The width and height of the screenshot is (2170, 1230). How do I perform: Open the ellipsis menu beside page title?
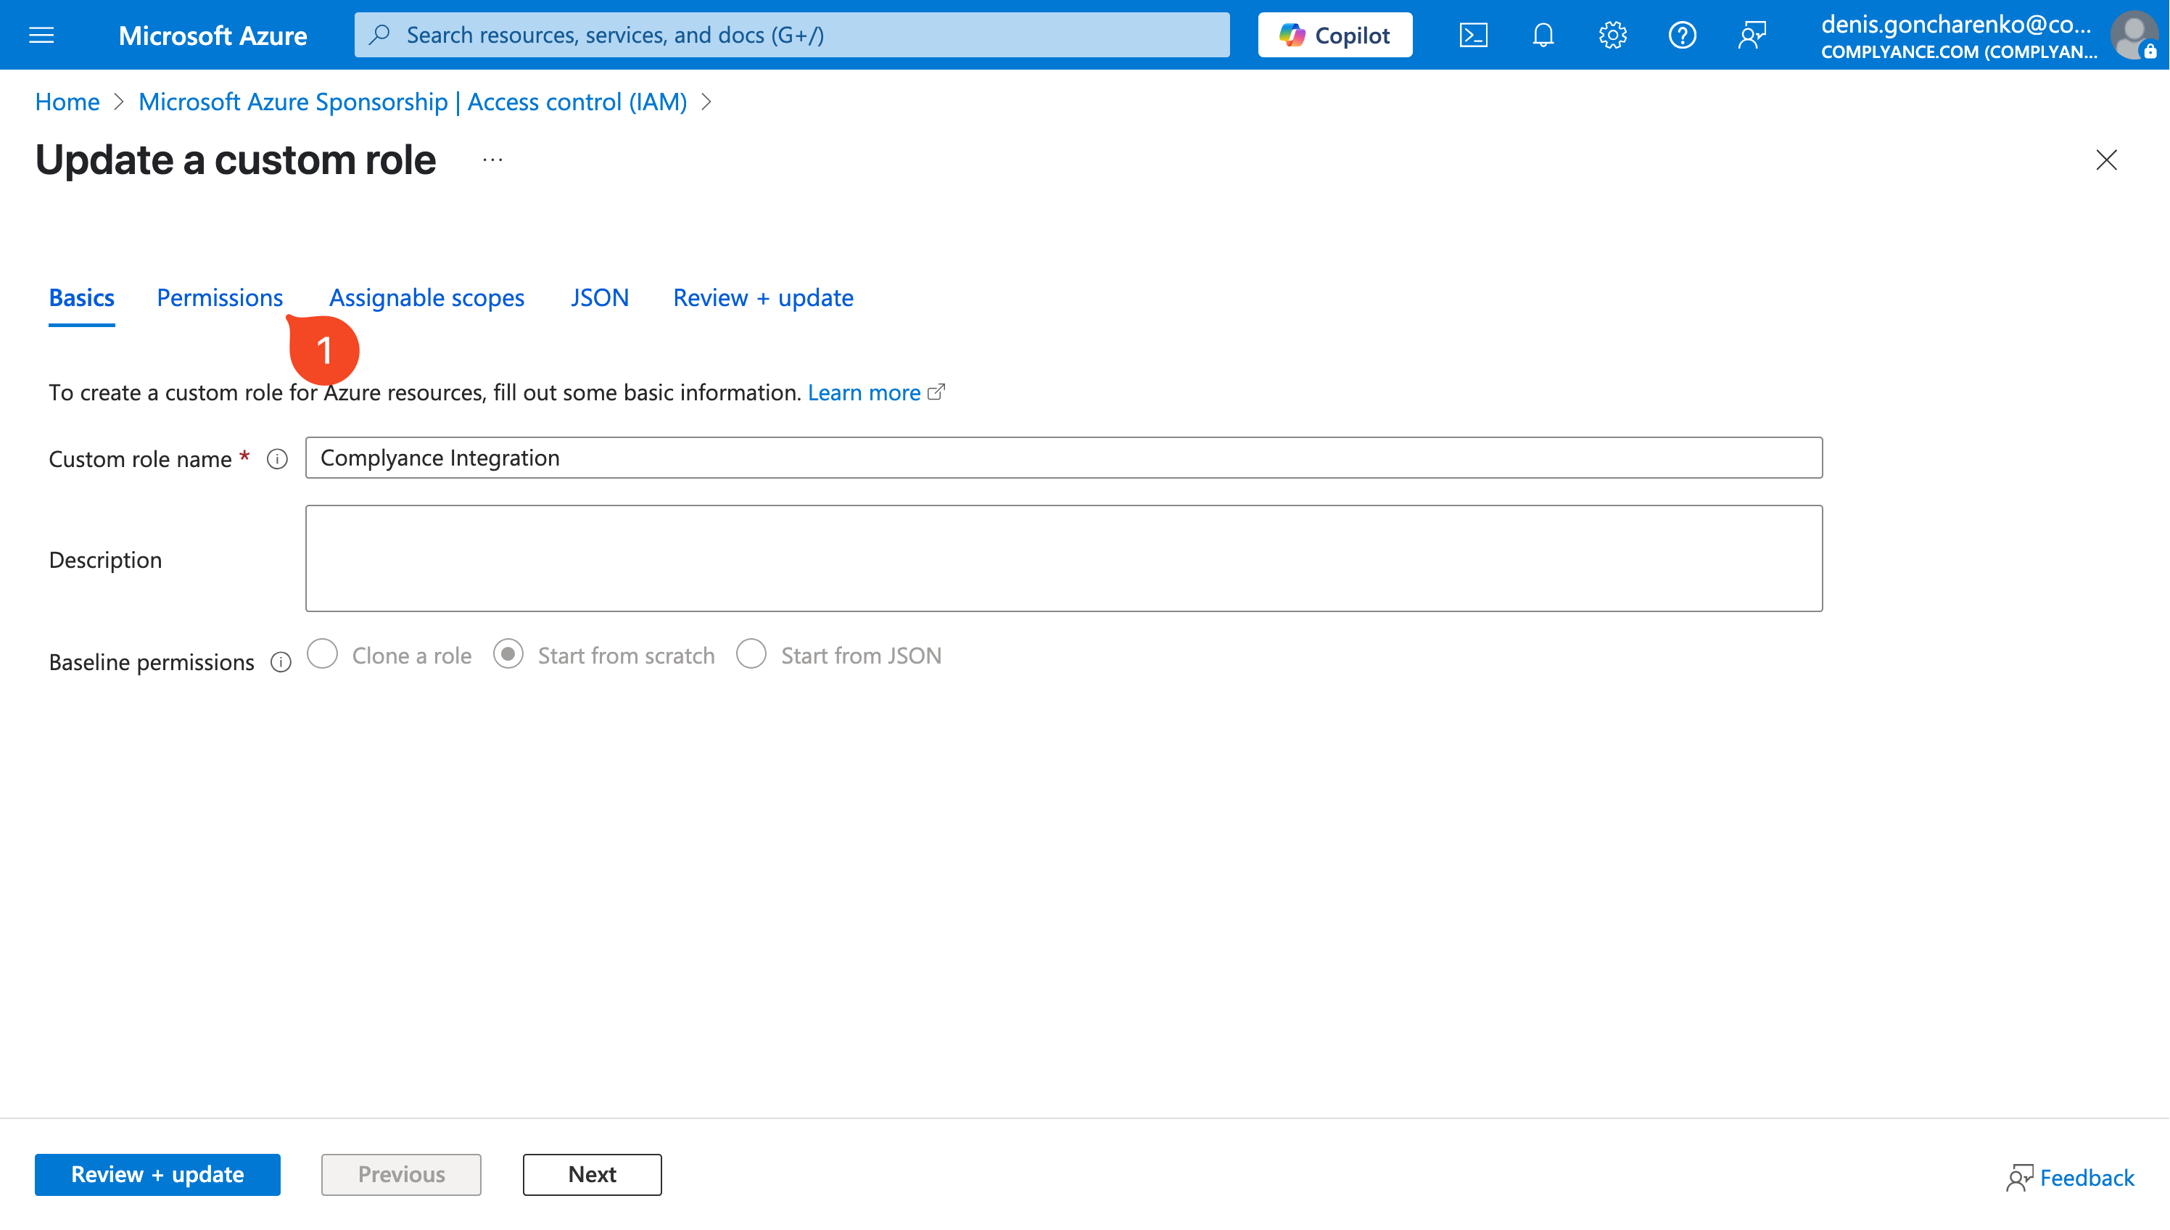(492, 160)
